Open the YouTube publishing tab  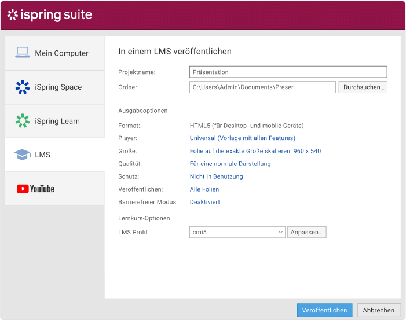click(x=55, y=189)
